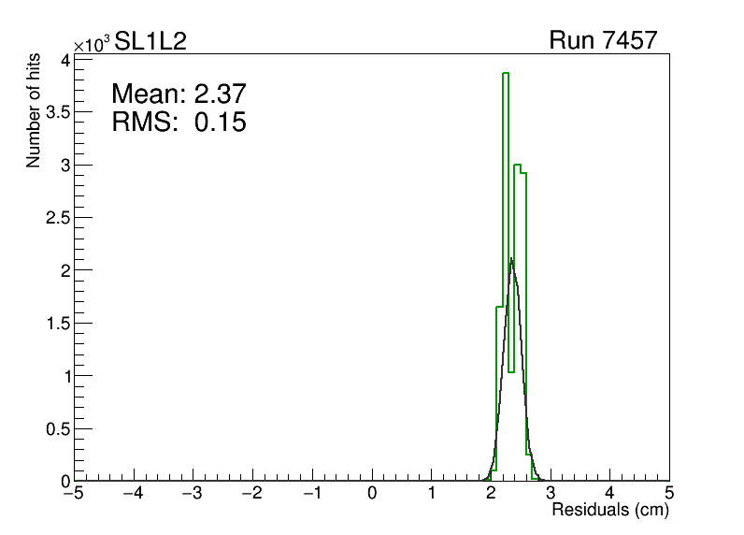Click the −4 tick label on x-axis

coord(133,493)
